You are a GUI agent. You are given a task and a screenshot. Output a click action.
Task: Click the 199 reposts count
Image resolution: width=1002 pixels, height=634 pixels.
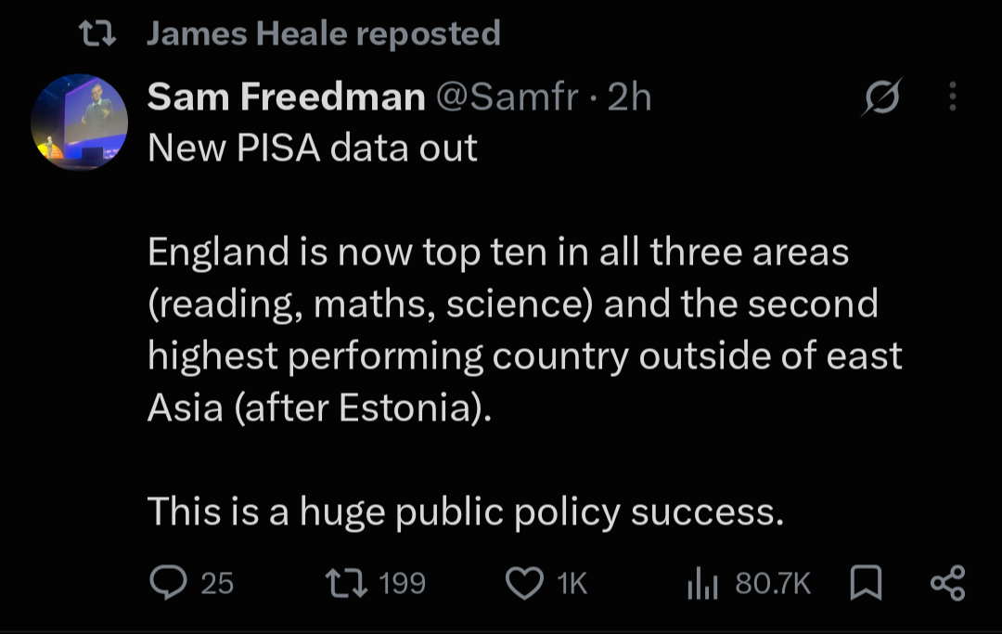tap(402, 583)
